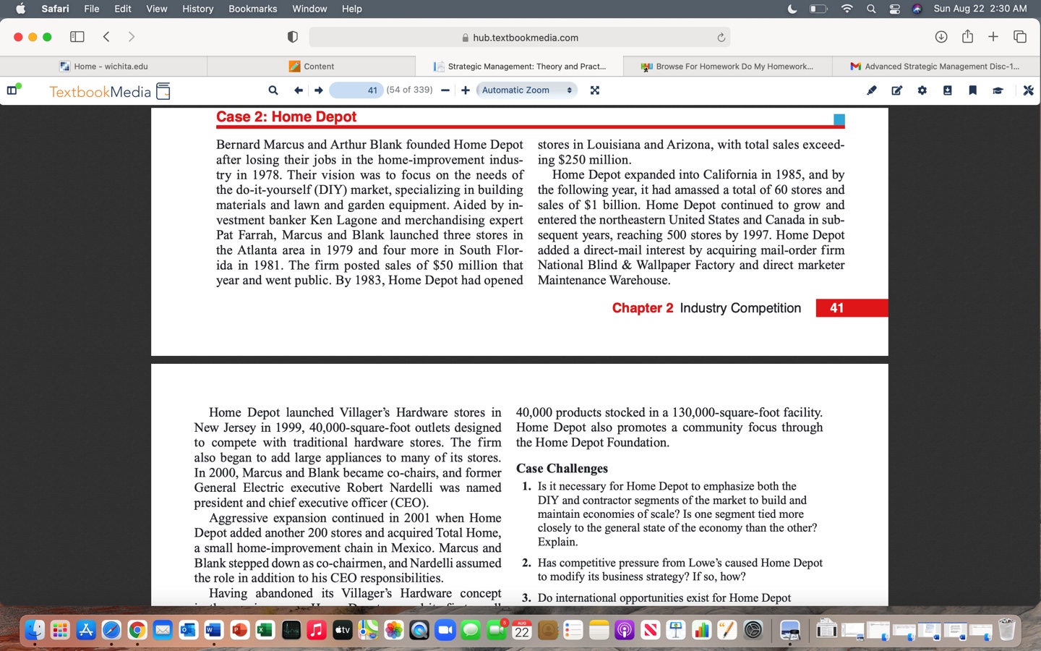Image resolution: width=1041 pixels, height=651 pixels.
Task: Open the Apple menu
Action: [20, 9]
